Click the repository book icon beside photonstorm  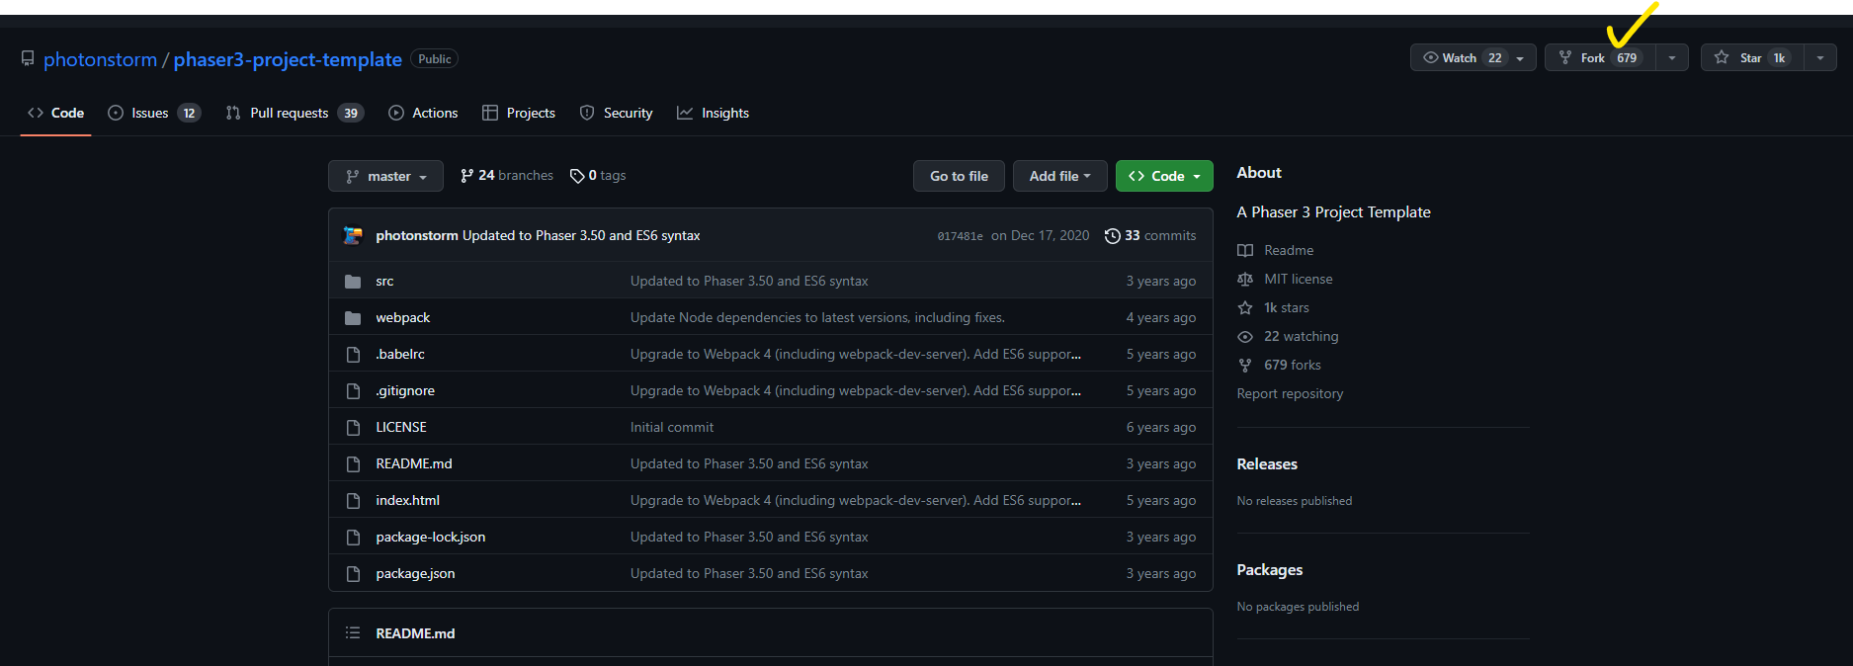pyautogui.click(x=28, y=59)
